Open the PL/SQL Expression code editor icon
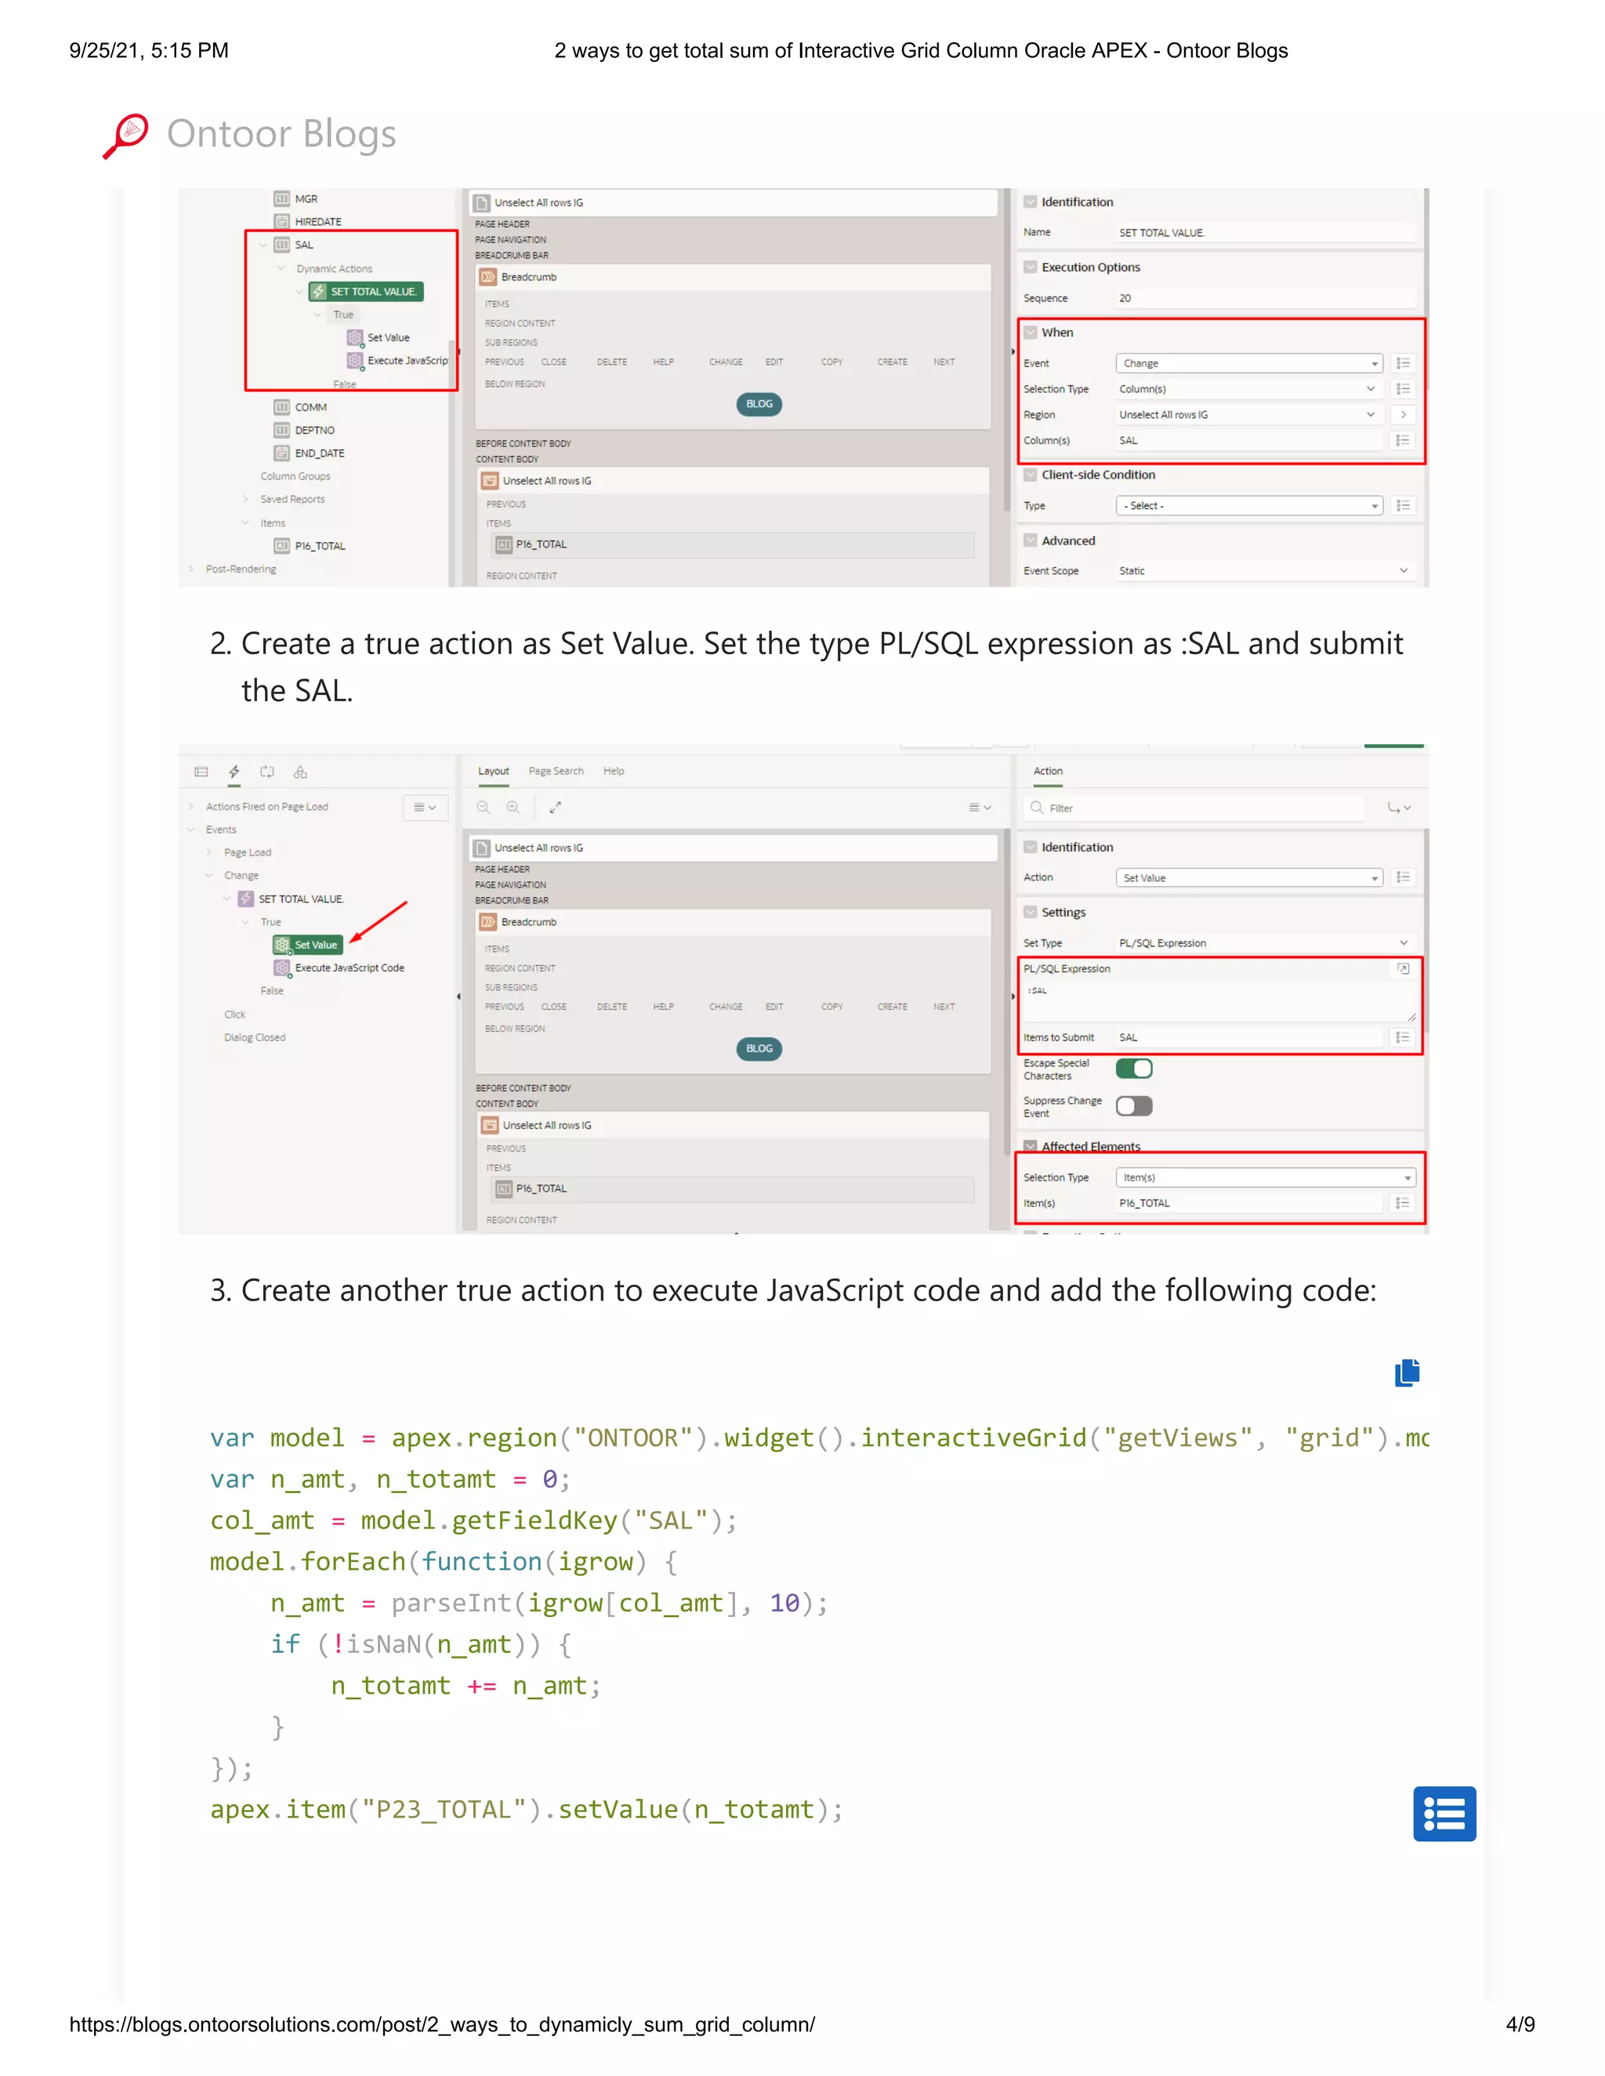The width and height of the screenshot is (1605, 2076). pyautogui.click(x=1403, y=968)
